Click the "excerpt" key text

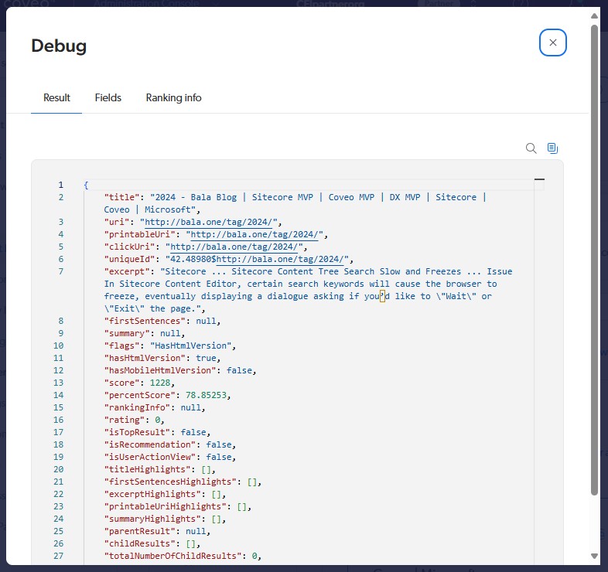(x=127, y=271)
